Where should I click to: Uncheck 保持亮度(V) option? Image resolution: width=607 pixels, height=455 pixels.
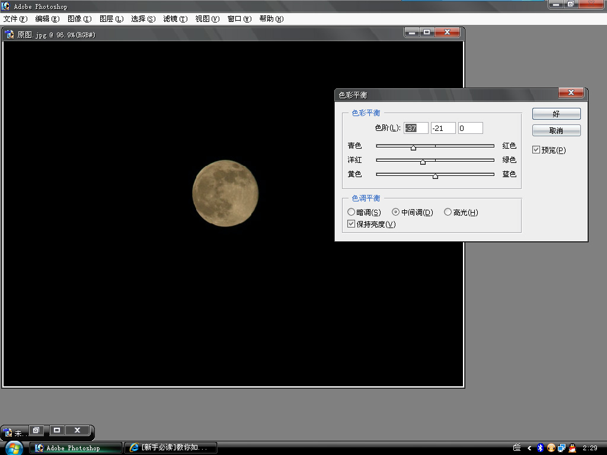coord(351,223)
